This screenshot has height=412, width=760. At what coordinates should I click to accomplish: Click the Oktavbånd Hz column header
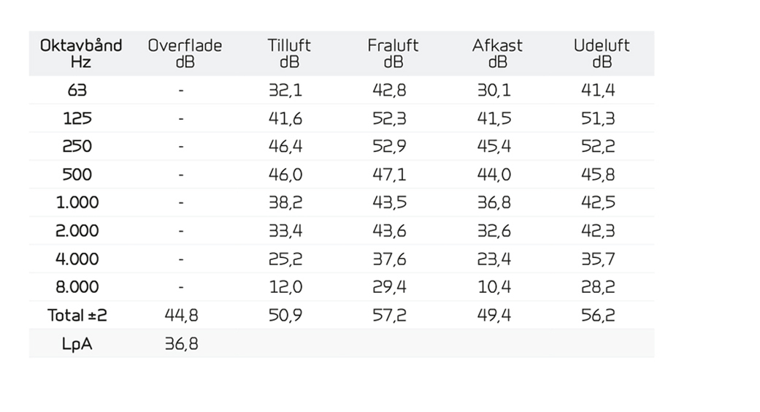[80, 54]
